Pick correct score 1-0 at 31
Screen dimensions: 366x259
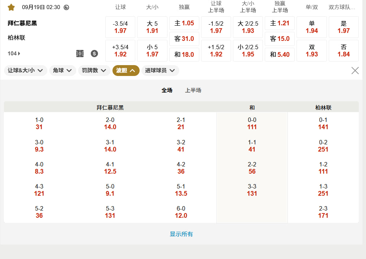[x=39, y=123]
